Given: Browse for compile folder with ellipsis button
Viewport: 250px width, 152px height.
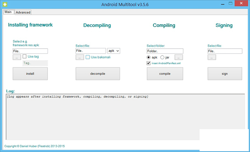Looking at the screenshot, I should pos(179,57).
